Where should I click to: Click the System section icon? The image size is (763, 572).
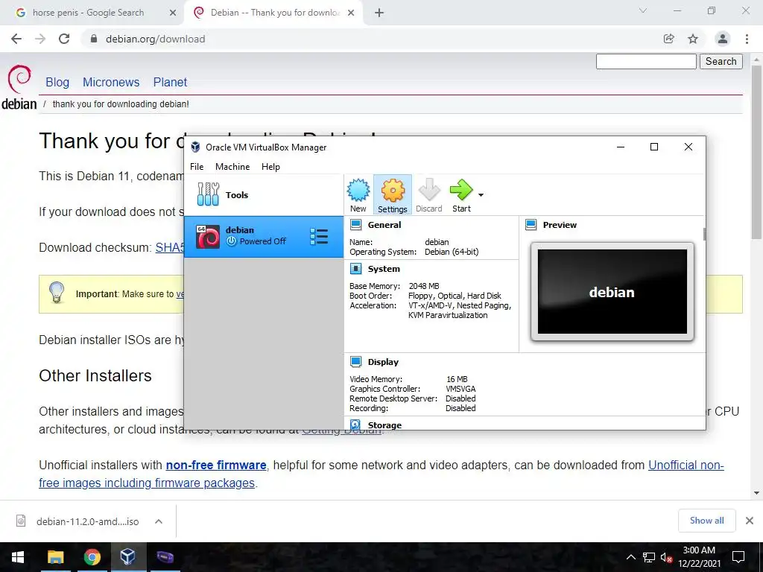(355, 268)
